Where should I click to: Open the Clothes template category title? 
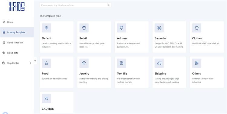197,38
